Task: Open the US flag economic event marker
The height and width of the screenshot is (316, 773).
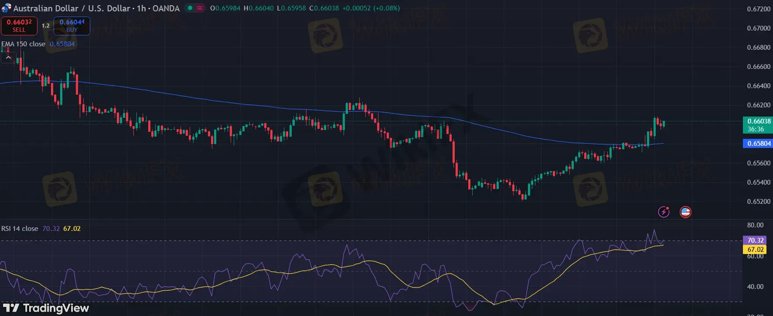Action: pyautogui.click(x=685, y=212)
